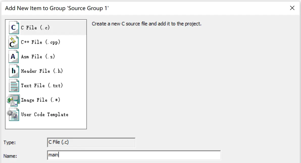Choose the "C++ File (.cpp)" entry text
The image size is (301, 163).
click(40, 42)
